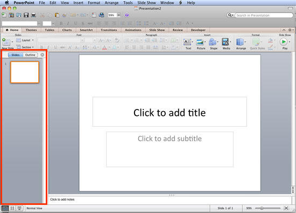The width and height of the screenshot is (296, 213).
Task: Open the template gallery icon in toolbar
Action: pos(11,15)
